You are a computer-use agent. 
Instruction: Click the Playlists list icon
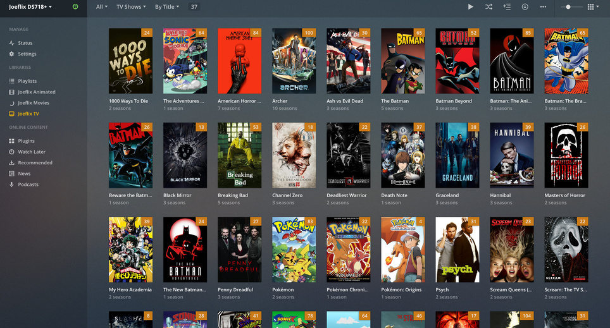[x=11, y=81]
